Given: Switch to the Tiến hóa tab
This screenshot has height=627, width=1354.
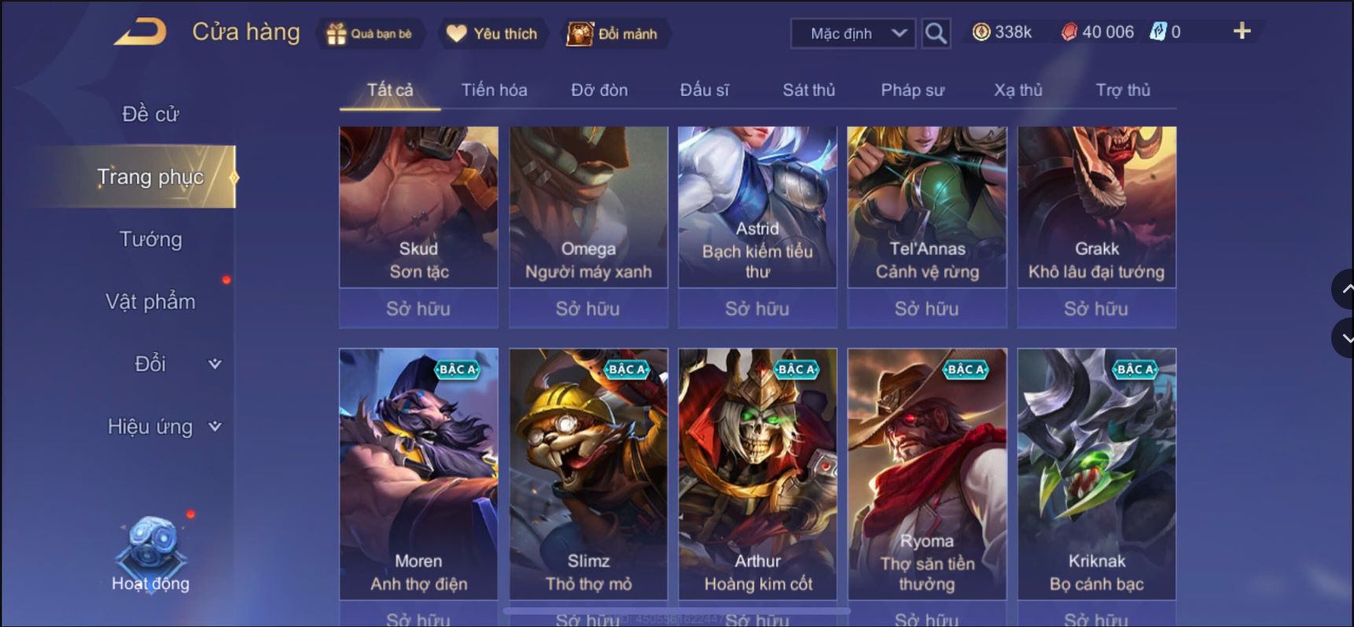Looking at the screenshot, I should (x=494, y=90).
